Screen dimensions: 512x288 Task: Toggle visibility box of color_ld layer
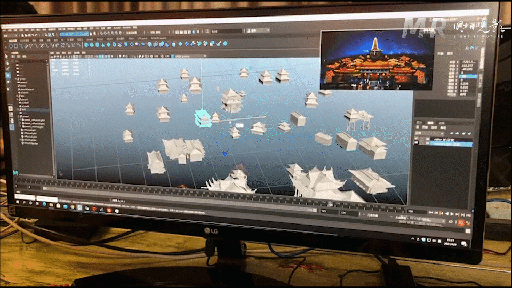[416, 138]
